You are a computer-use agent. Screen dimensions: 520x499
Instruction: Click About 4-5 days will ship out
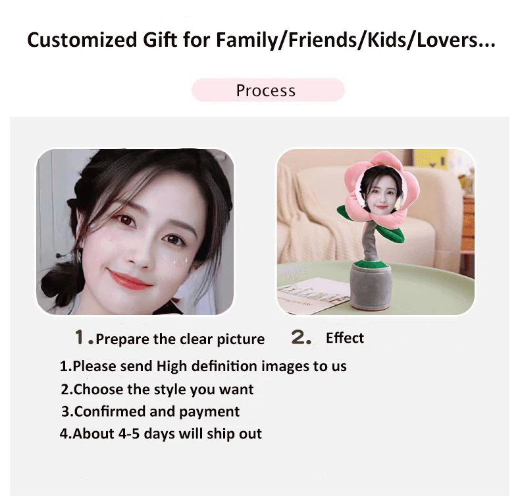pos(161,434)
